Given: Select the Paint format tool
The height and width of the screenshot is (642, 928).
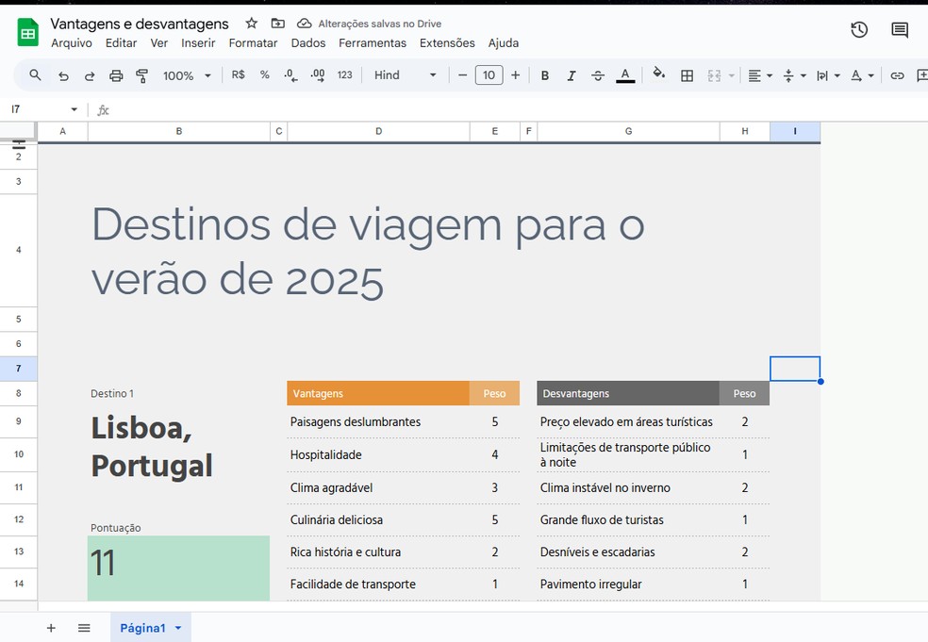Looking at the screenshot, I should pyautogui.click(x=141, y=75).
